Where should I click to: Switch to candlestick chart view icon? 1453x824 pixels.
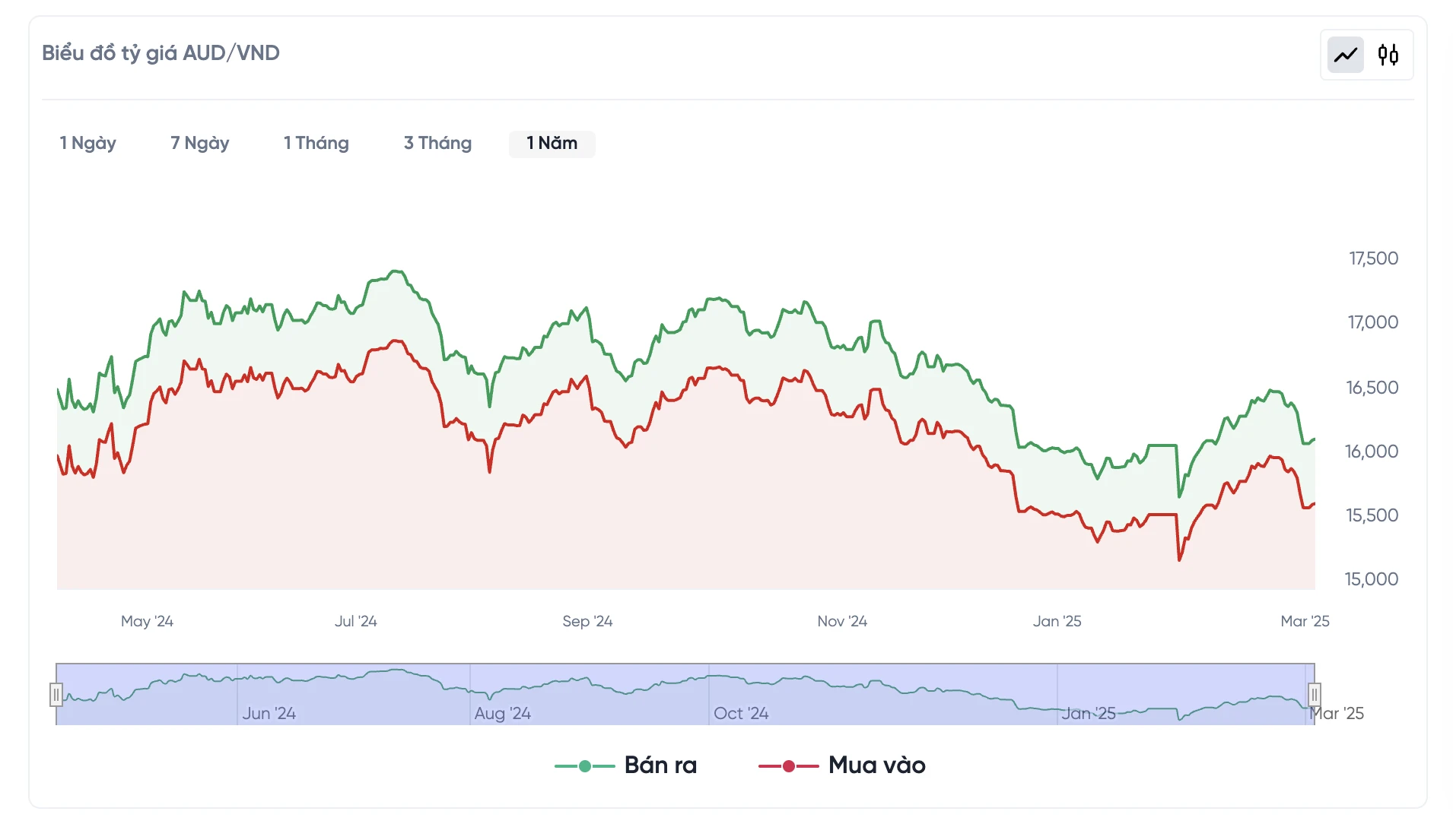(x=1388, y=55)
